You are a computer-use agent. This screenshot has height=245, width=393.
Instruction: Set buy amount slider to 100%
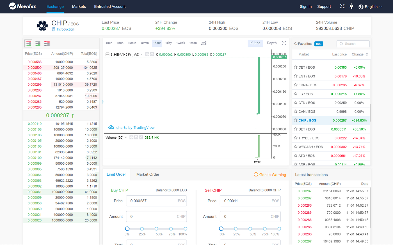[185, 229]
